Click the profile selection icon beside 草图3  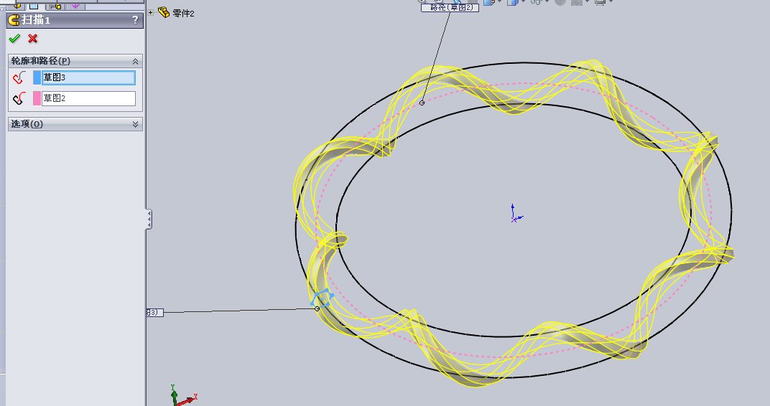click(19, 77)
